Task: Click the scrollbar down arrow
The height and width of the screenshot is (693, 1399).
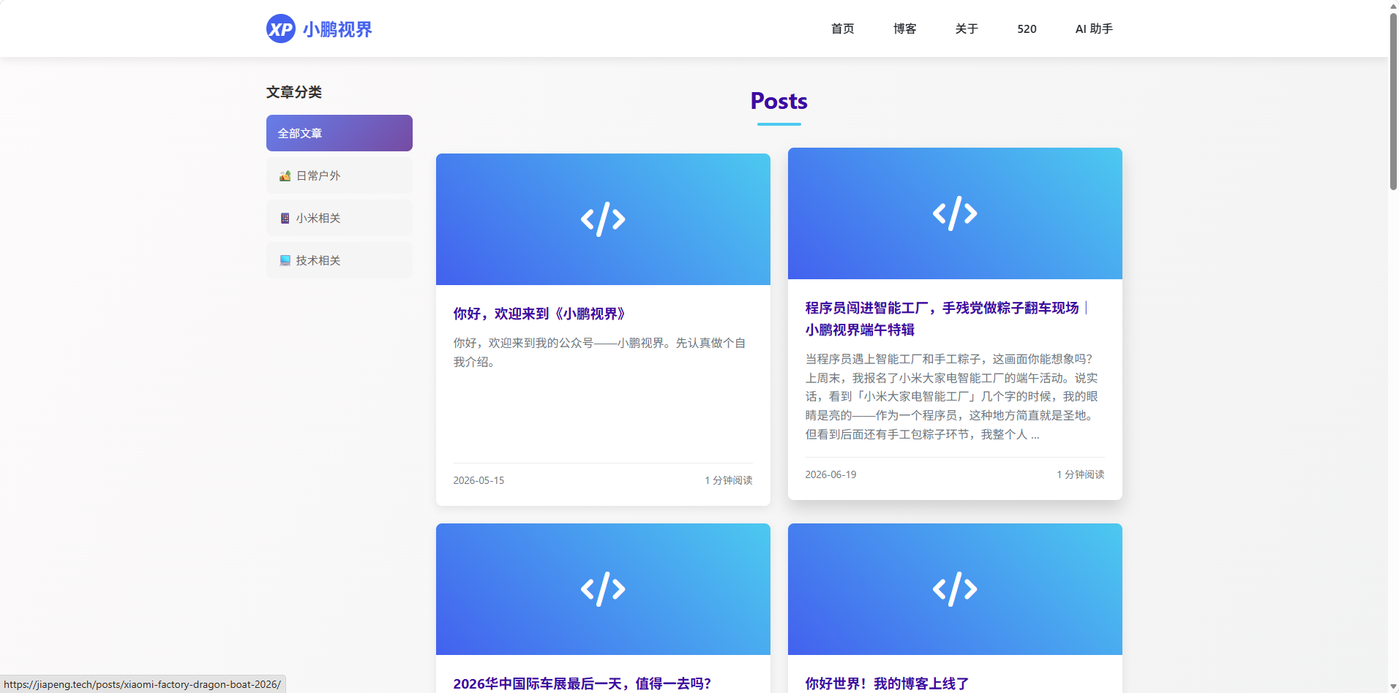Action: pos(1394,686)
